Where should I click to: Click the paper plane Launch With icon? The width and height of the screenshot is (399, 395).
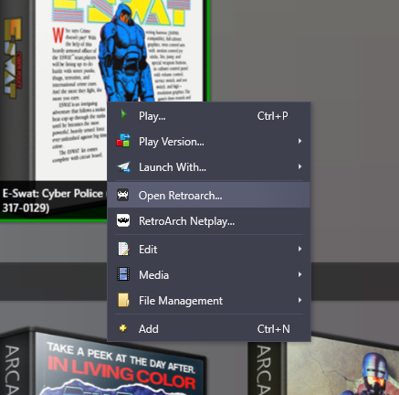[x=124, y=166]
